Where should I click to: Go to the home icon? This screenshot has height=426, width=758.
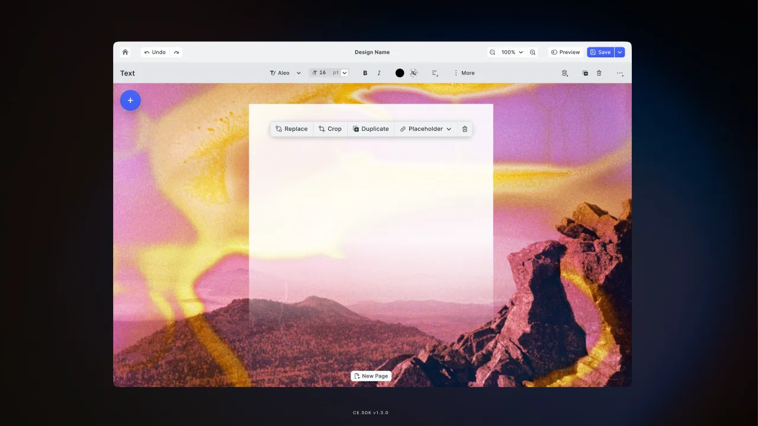click(125, 52)
